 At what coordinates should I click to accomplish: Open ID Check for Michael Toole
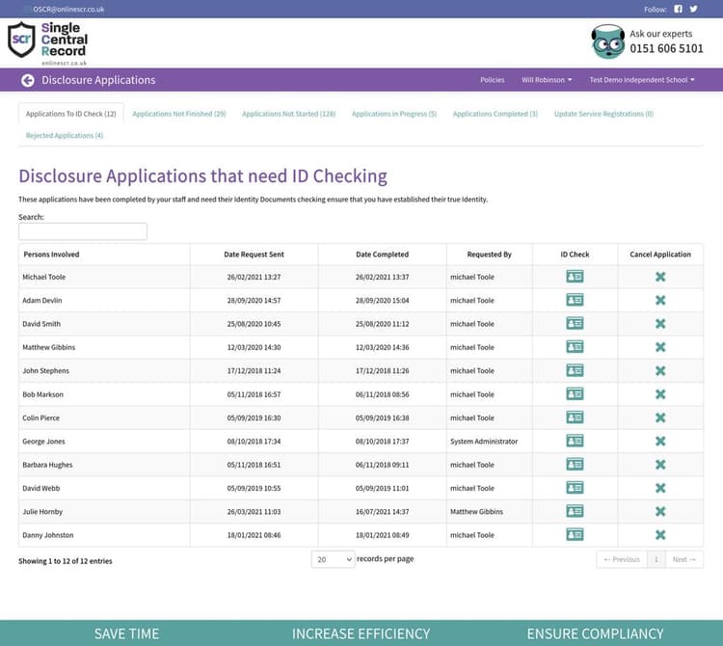pos(575,277)
